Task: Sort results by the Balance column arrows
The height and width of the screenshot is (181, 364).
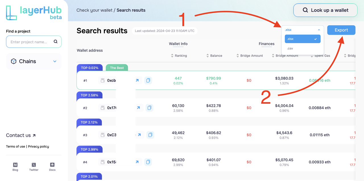Action: tap(208, 56)
